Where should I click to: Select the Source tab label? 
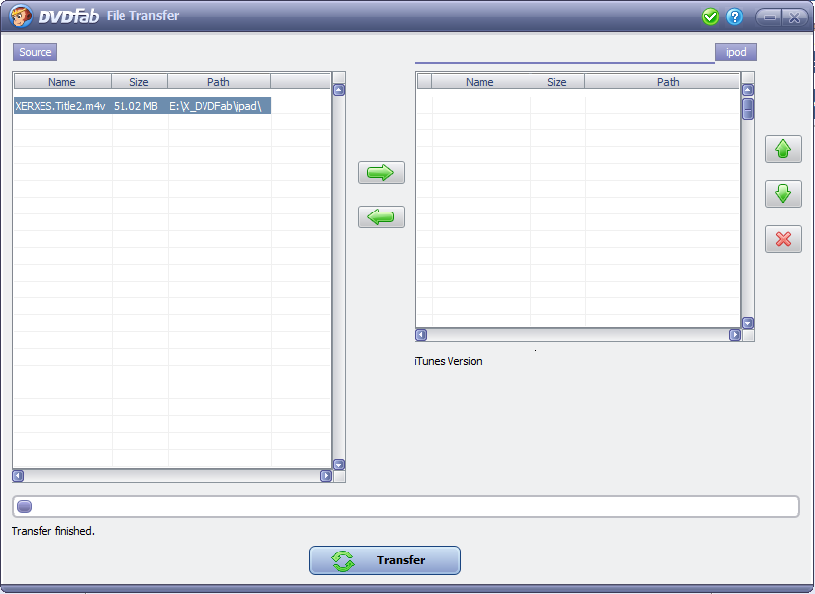point(35,52)
